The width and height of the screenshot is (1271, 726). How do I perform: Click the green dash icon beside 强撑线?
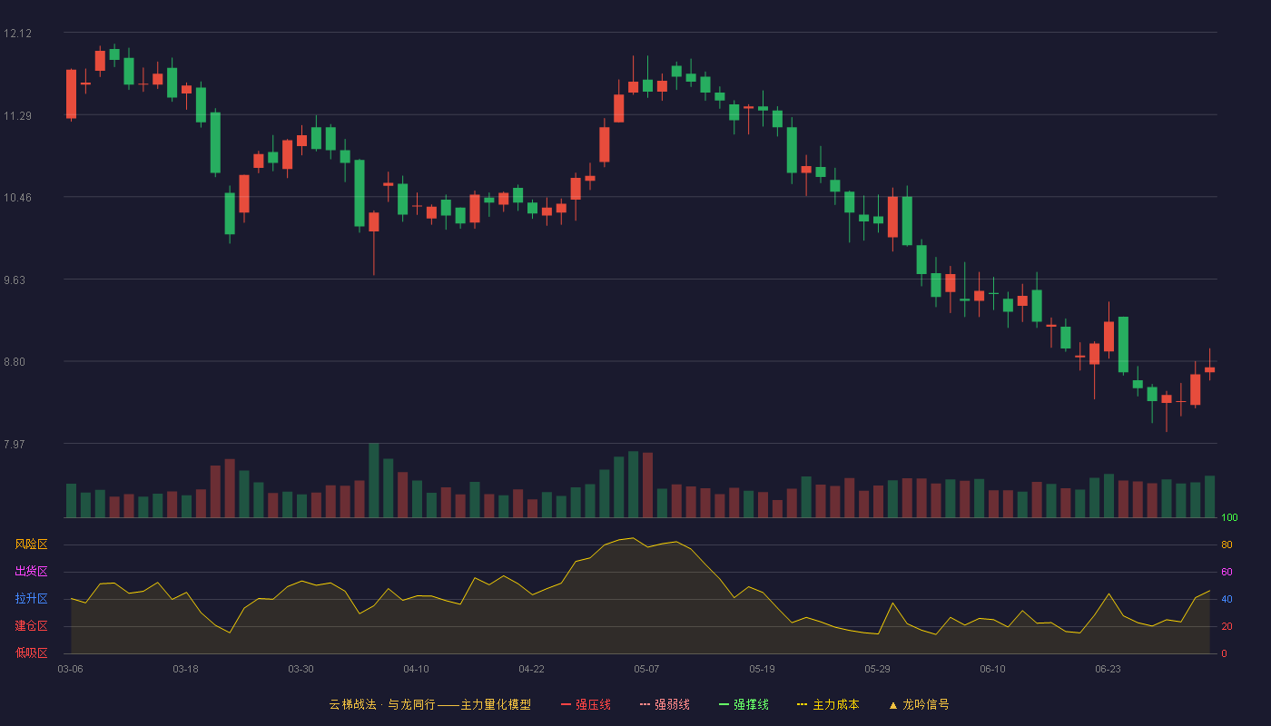pyautogui.click(x=724, y=704)
